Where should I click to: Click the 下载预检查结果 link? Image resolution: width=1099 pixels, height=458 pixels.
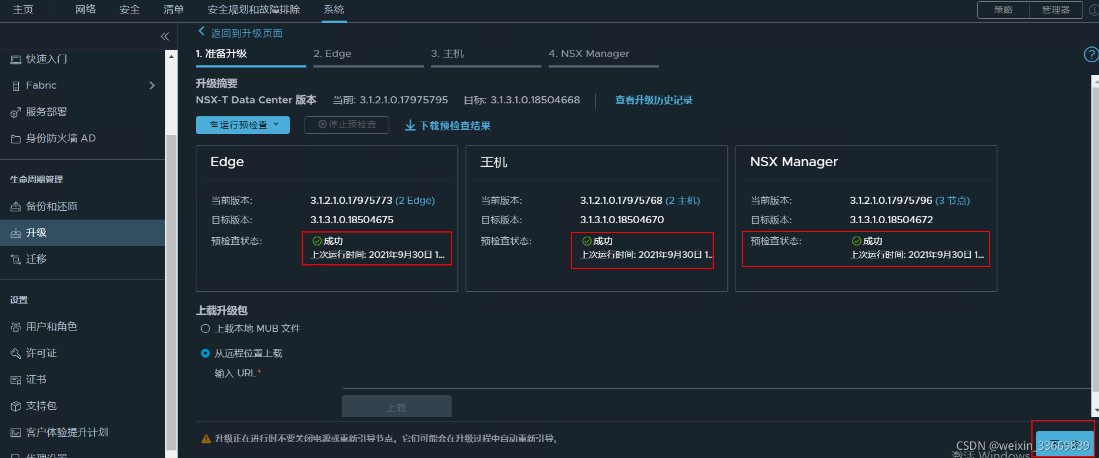(x=455, y=126)
